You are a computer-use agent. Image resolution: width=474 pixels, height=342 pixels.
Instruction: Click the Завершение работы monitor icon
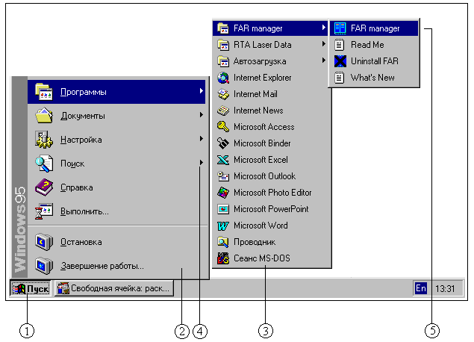44,266
